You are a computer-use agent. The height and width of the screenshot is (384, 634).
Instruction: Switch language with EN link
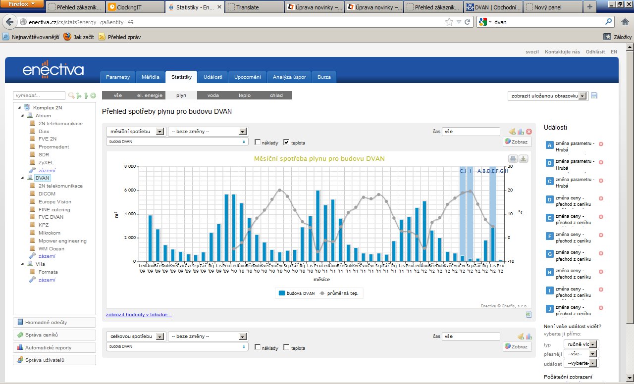(x=614, y=52)
